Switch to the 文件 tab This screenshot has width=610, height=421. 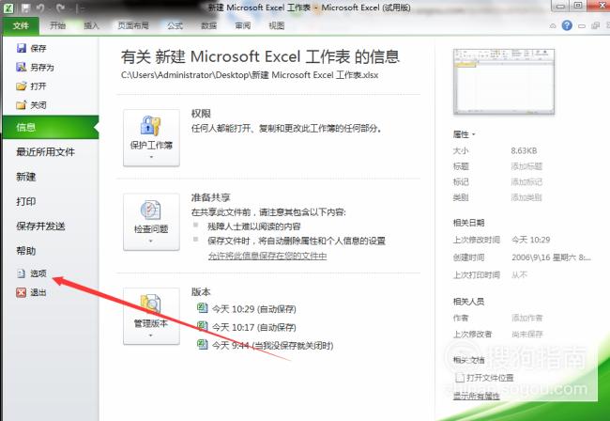click(x=21, y=25)
